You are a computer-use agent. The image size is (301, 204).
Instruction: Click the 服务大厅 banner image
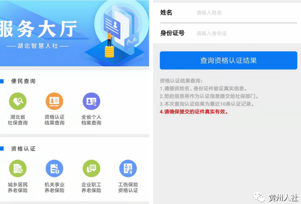coord(75,33)
